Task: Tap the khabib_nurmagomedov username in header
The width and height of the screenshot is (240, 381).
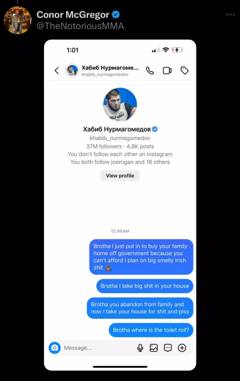Action: point(105,74)
